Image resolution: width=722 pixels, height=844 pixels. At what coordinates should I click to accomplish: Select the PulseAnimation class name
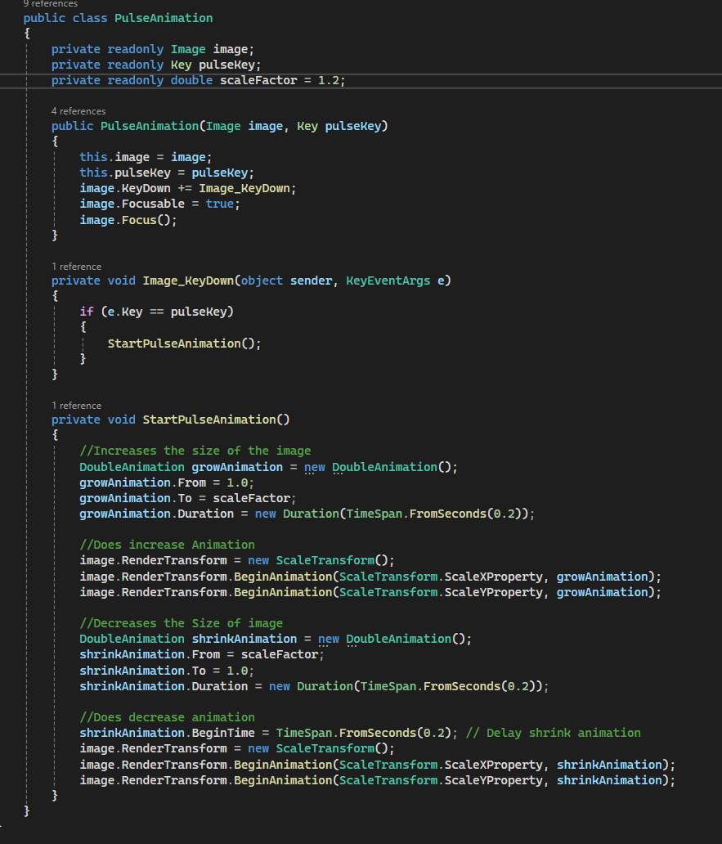point(164,18)
